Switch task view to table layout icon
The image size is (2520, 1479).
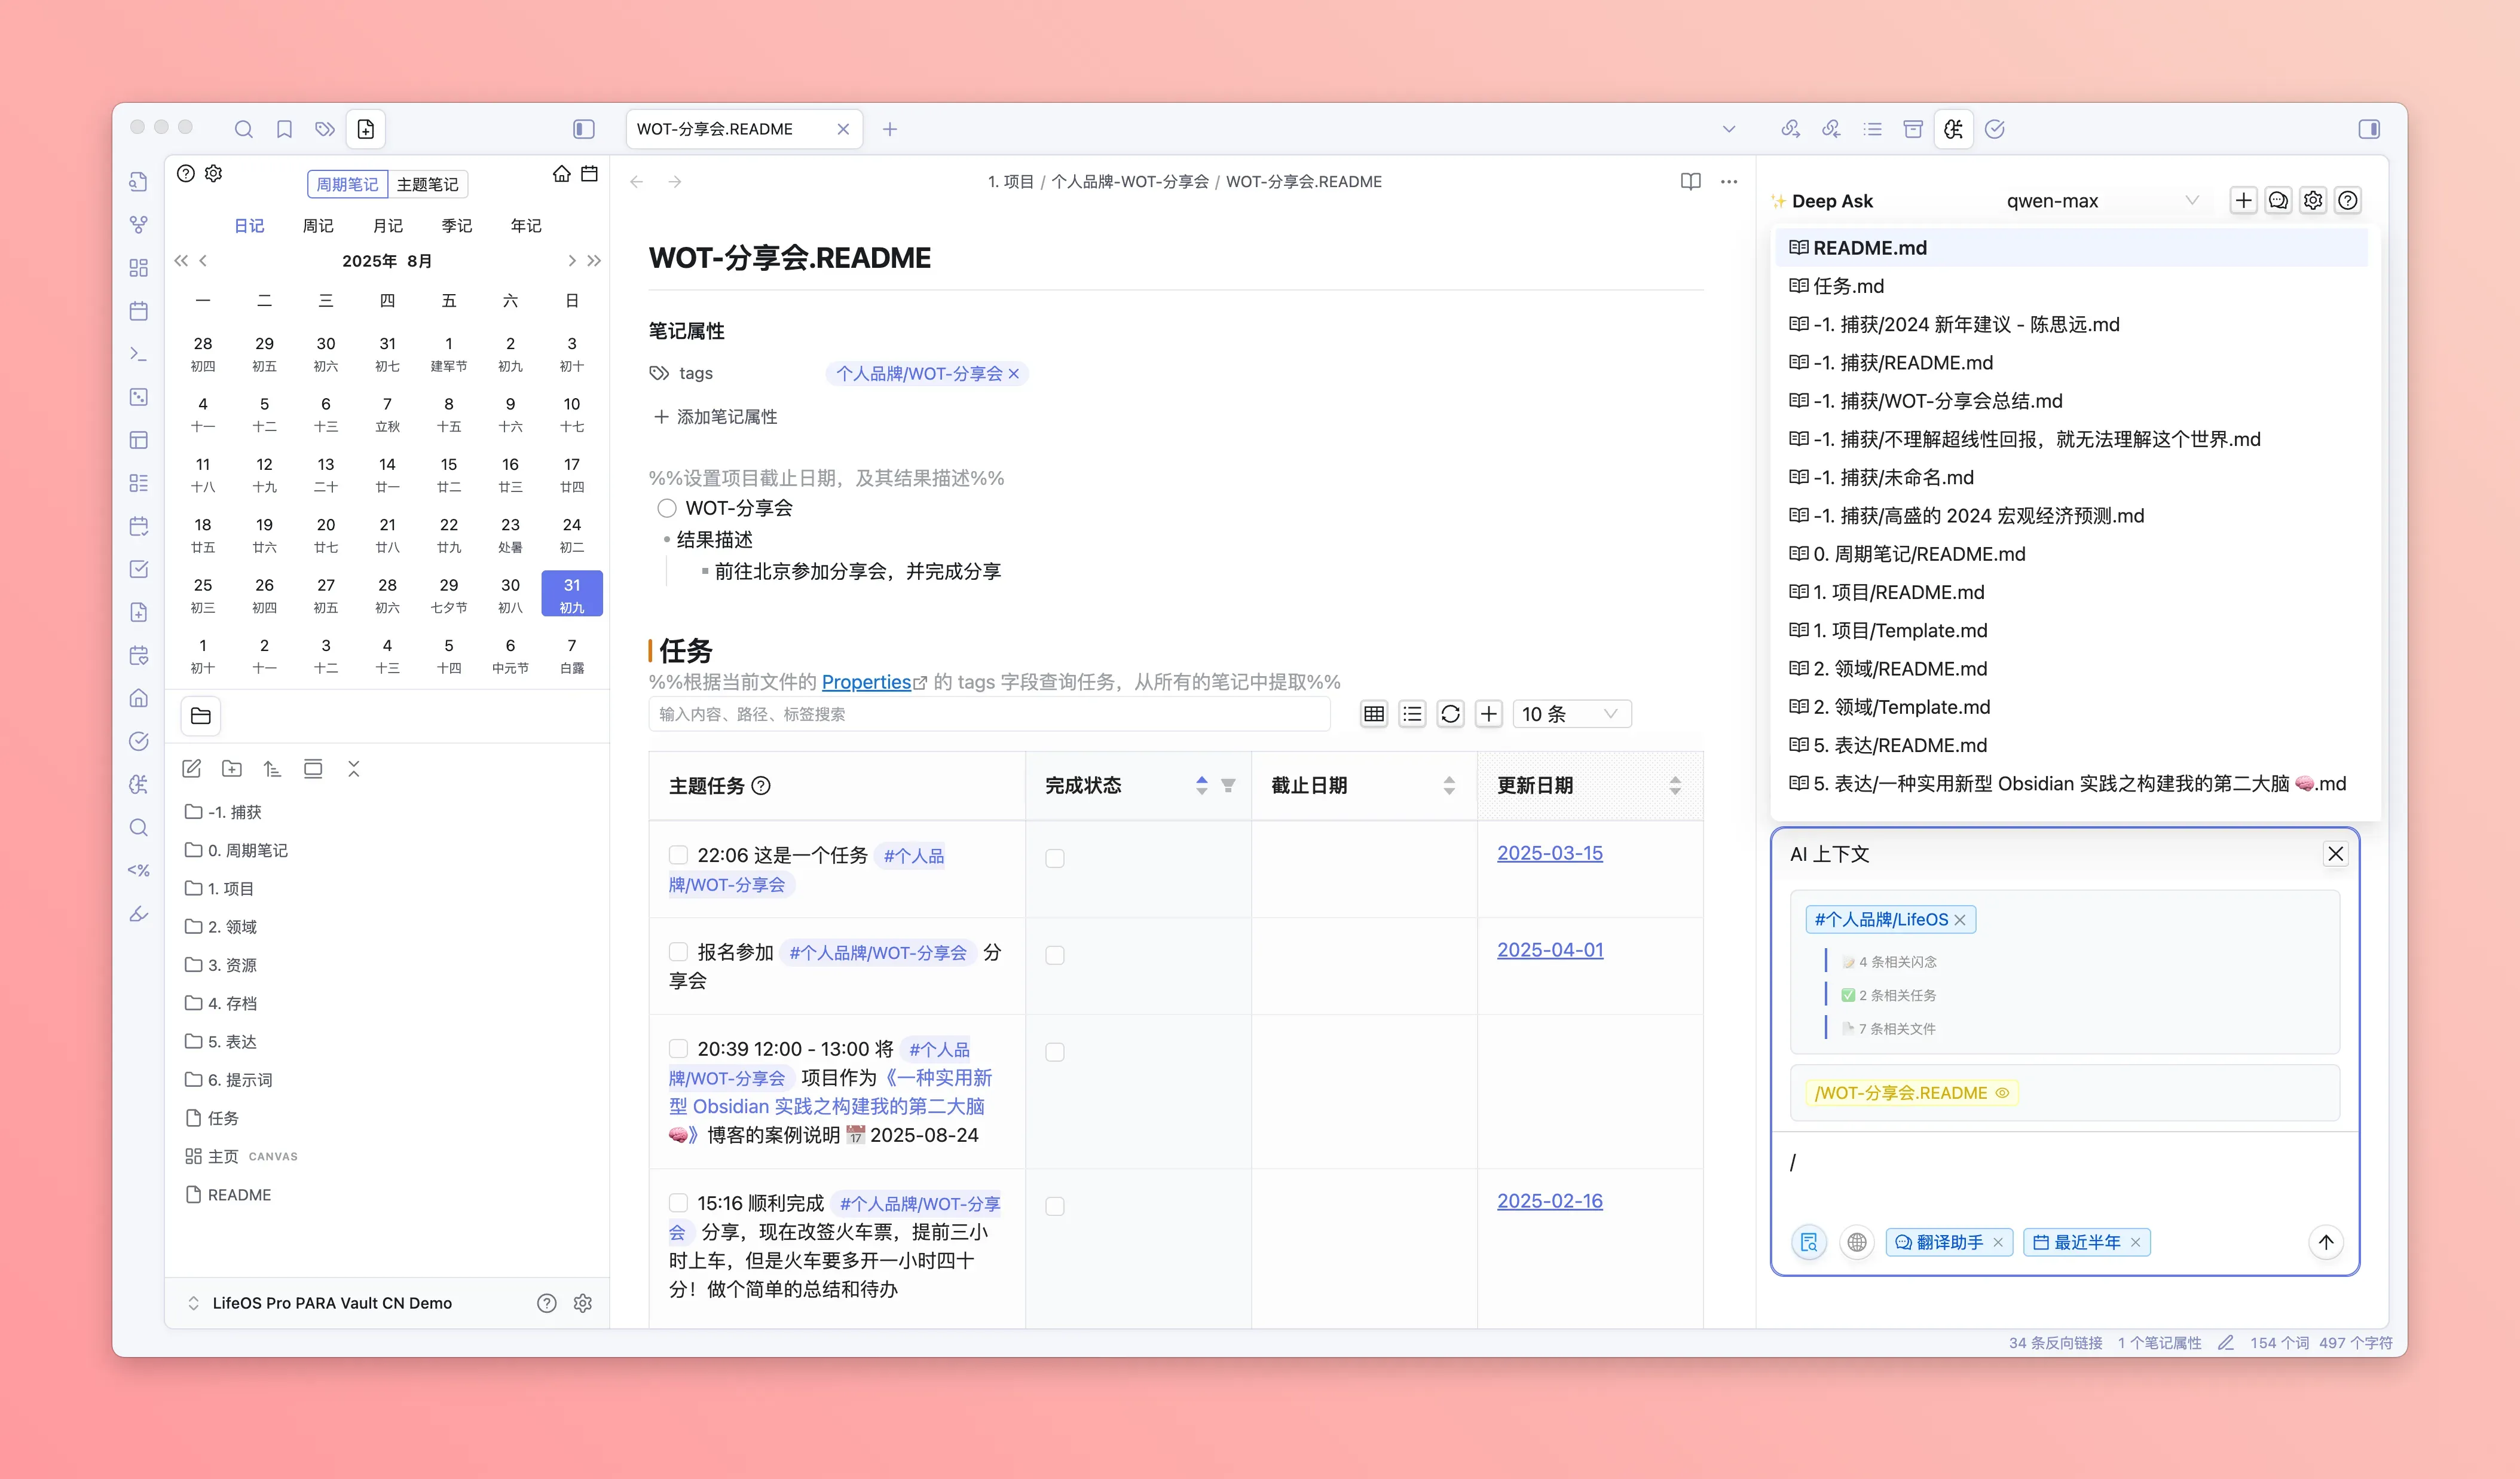pos(1374,714)
